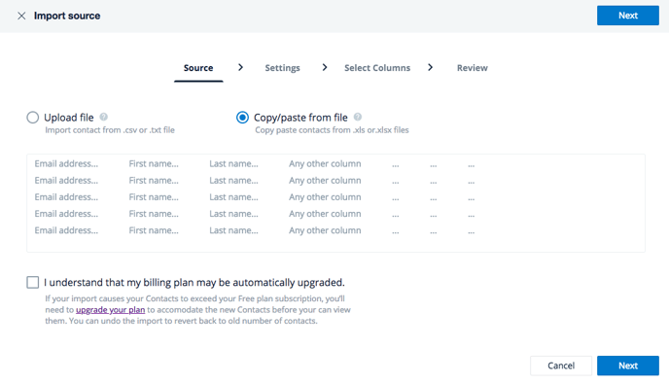Click chevron between Source and Settings
Viewport: 669px width, 383px height.
240,67
